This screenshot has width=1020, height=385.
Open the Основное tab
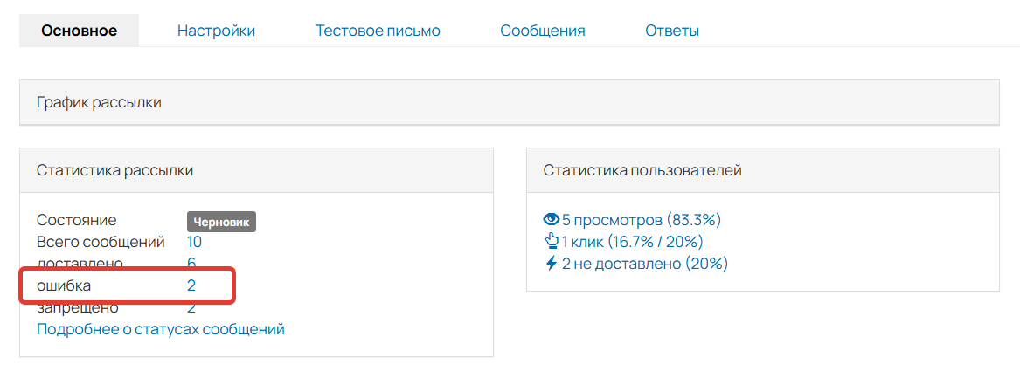80,31
